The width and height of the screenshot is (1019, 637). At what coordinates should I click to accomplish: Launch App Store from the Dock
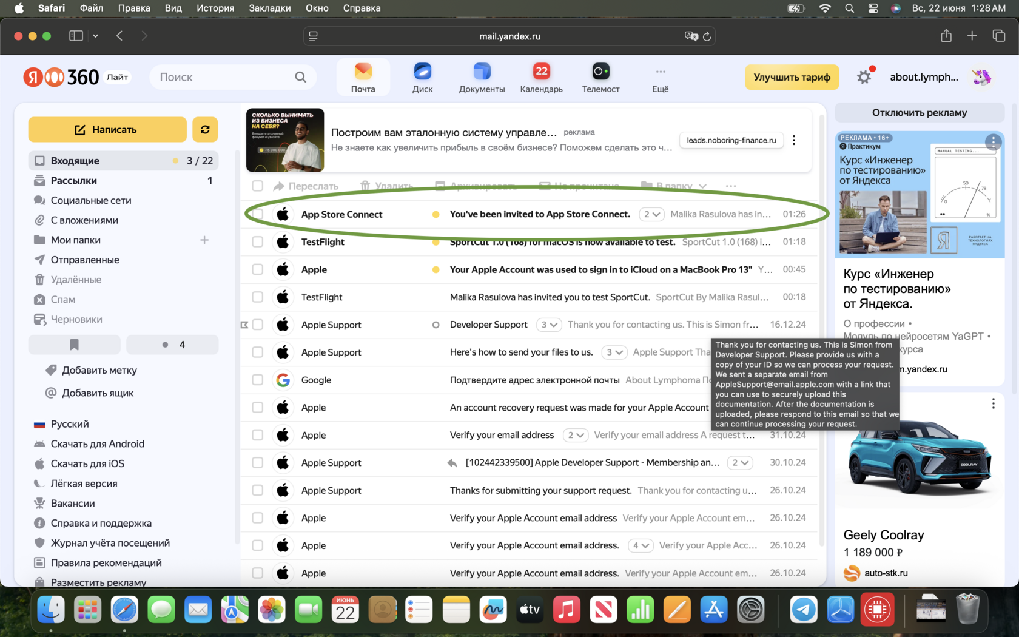(713, 609)
